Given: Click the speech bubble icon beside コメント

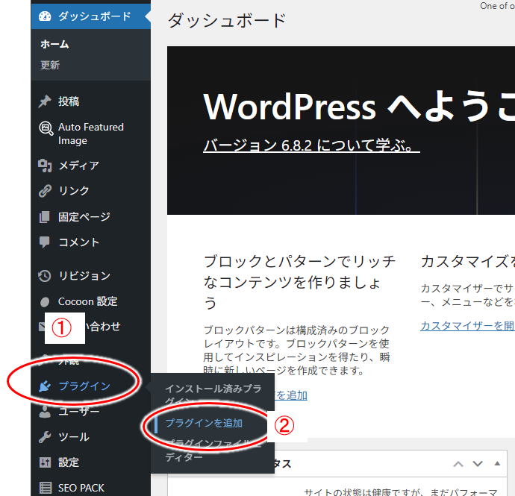Looking at the screenshot, I should 45,242.
